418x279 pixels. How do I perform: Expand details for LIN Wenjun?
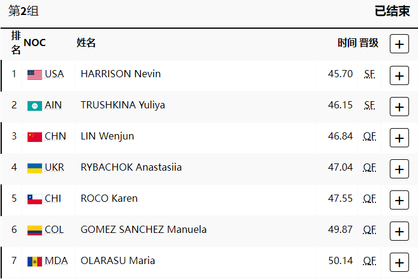pyautogui.click(x=399, y=138)
